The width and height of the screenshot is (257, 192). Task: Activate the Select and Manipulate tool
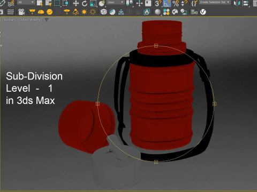click(x=139, y=3)
